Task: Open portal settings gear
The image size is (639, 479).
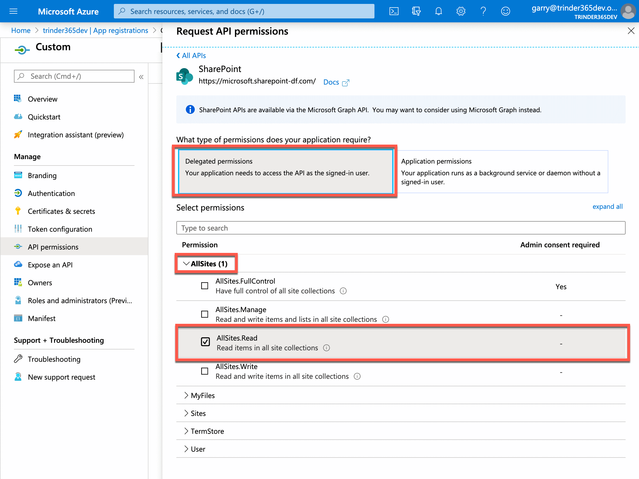Action: click(461, 11)
